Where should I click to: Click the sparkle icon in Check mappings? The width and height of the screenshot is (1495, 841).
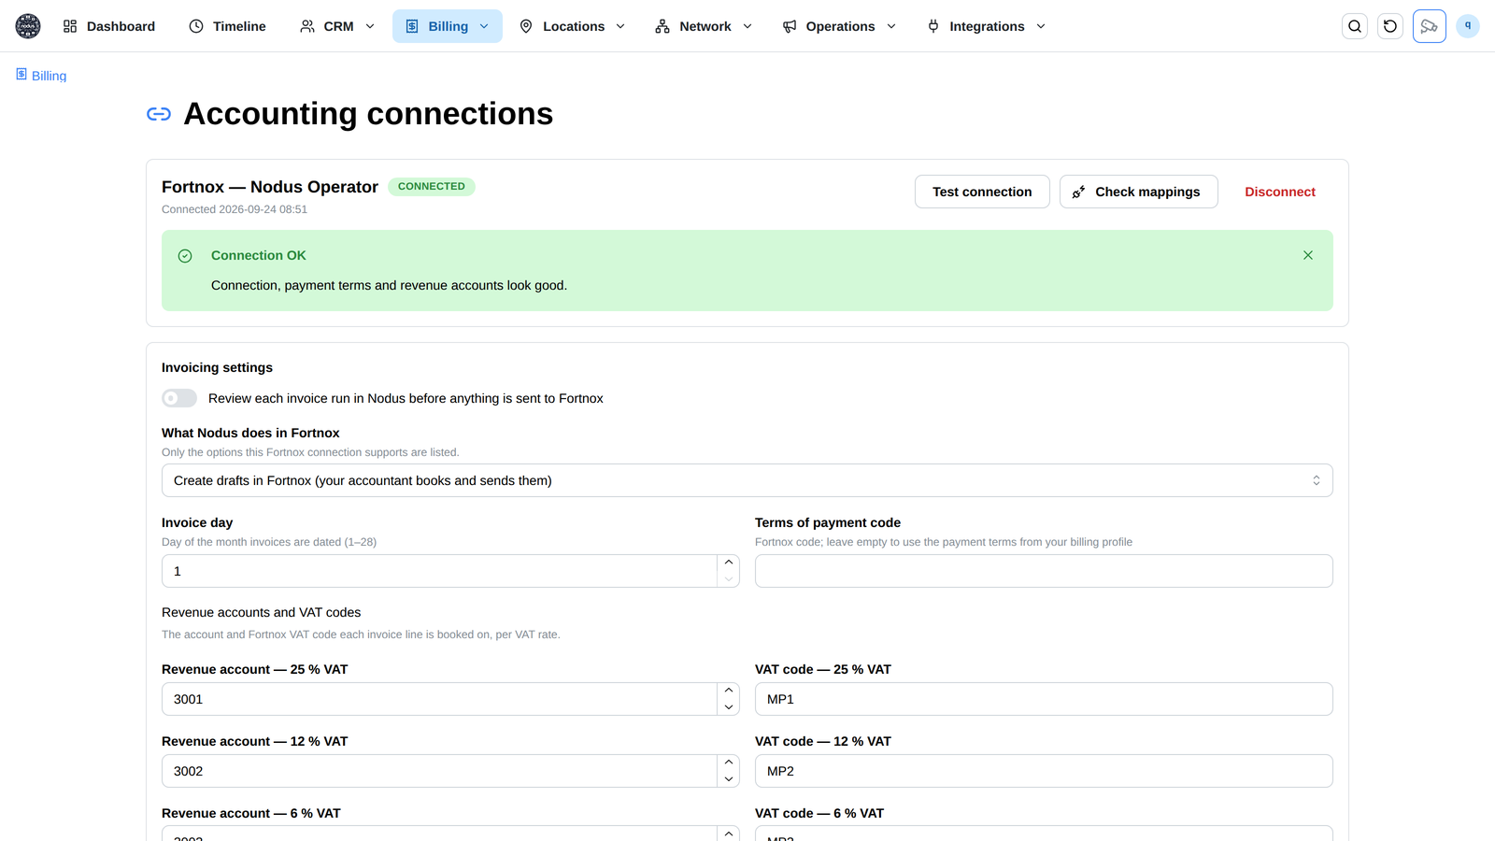coord(1078,192)
